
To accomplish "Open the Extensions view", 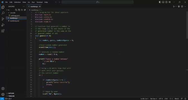I will [x=3, y=31].
